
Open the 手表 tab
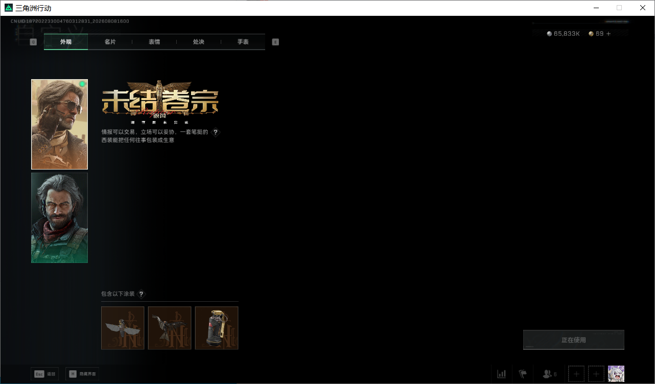[x=243, y=42]
